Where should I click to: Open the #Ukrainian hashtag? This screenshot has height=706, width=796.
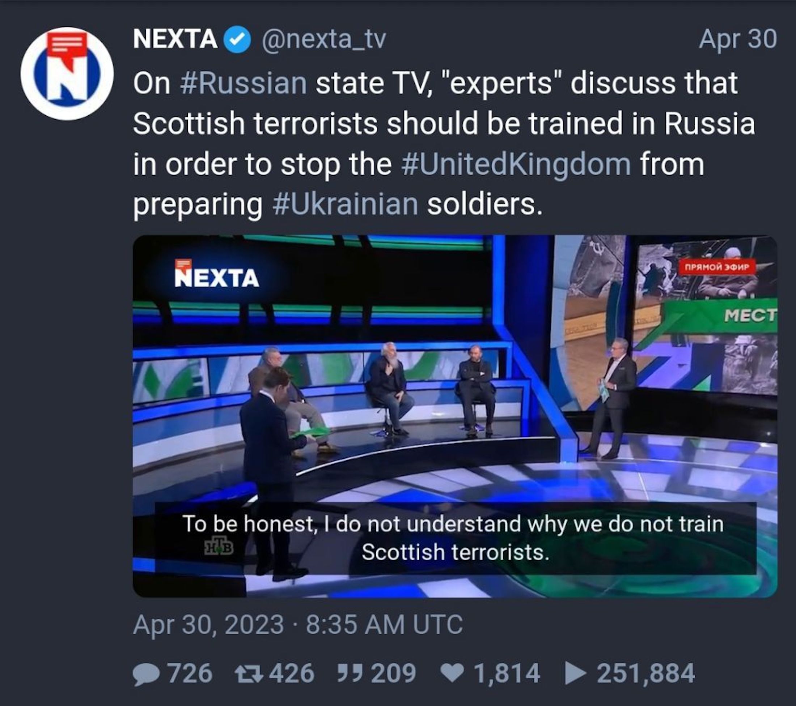coord(346,205)
